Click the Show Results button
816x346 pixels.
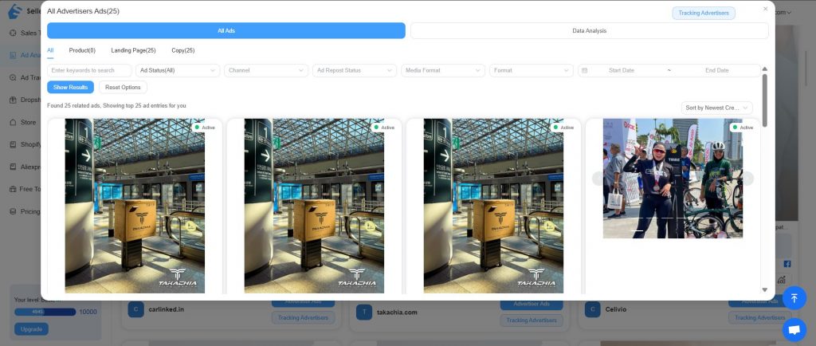pyautogui.click(x=70, y=88)
